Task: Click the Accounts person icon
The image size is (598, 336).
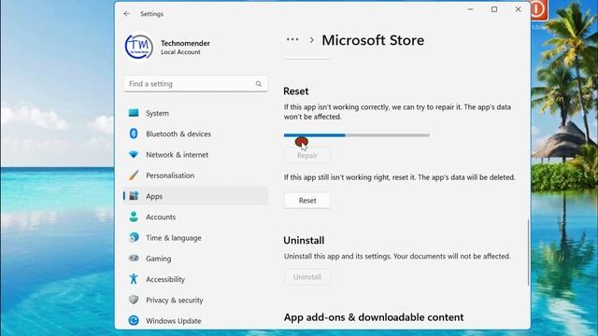Action: (134, 217)
